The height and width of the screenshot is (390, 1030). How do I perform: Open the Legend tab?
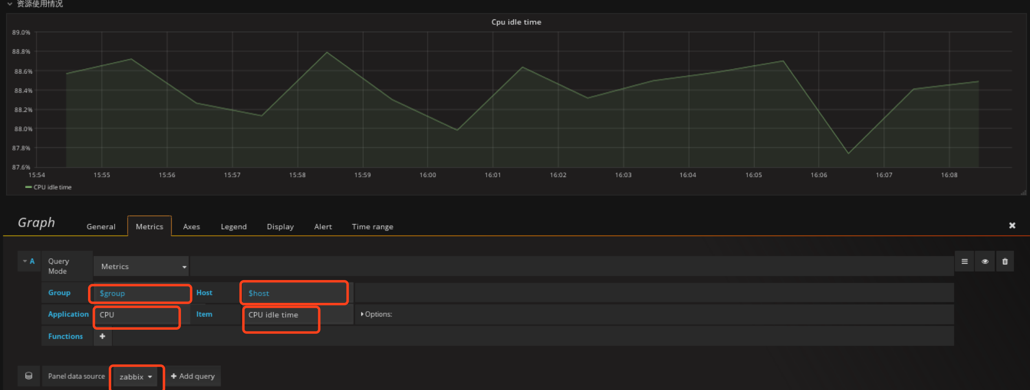(x=233, y=227)
